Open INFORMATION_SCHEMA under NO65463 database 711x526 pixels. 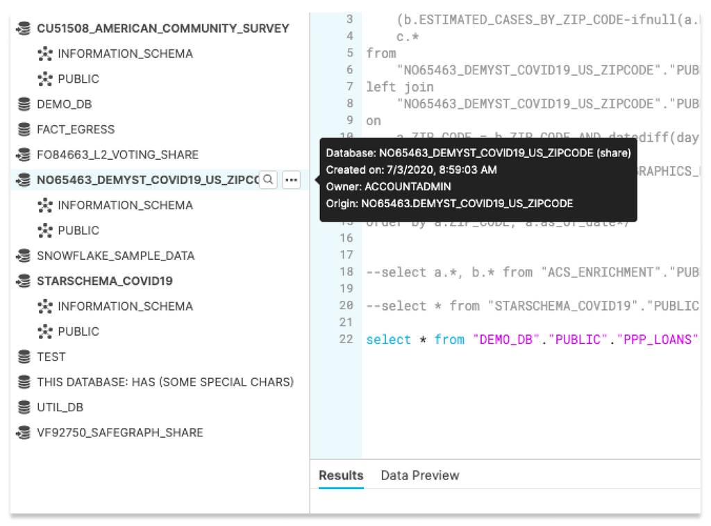point(126,205)
